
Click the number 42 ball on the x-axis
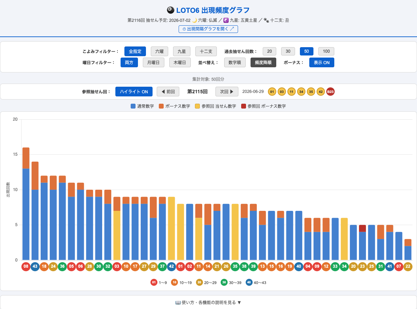pyautogui.click(x=171, y=267)
